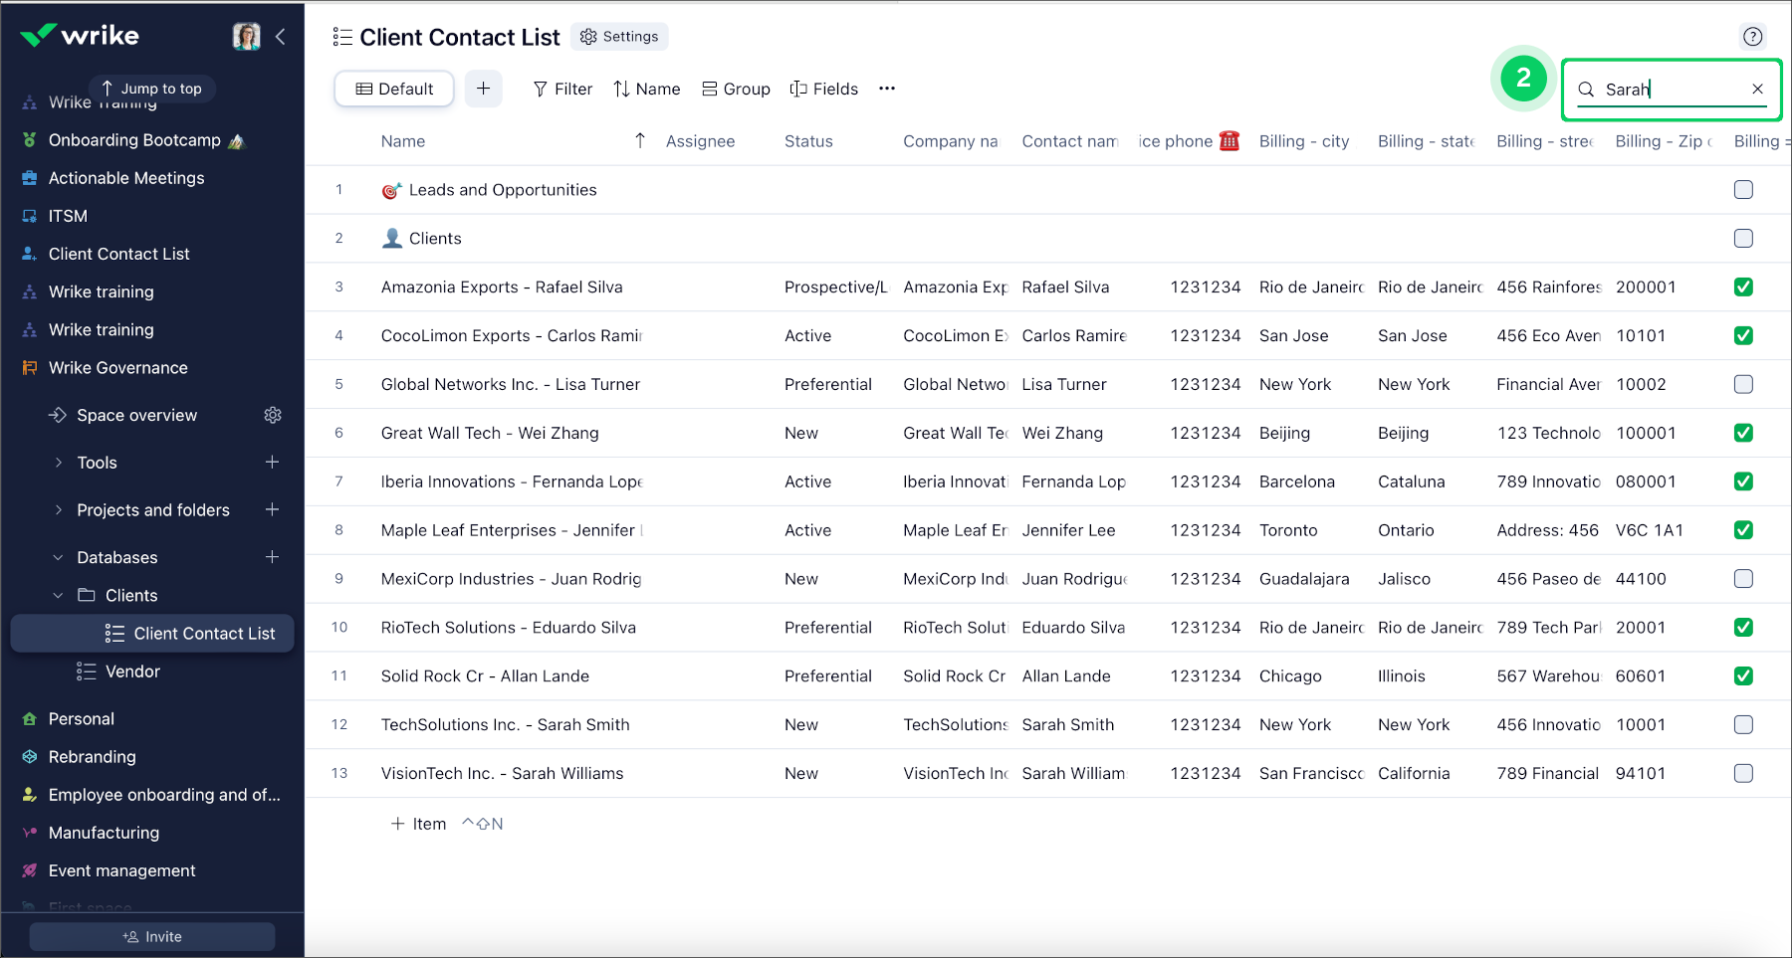The width and height of the screenshot is (1792, 958).
Task: Check the checkbox for TechSolutions Inc. - Sarah Smith
Action: pos(1743,724)
